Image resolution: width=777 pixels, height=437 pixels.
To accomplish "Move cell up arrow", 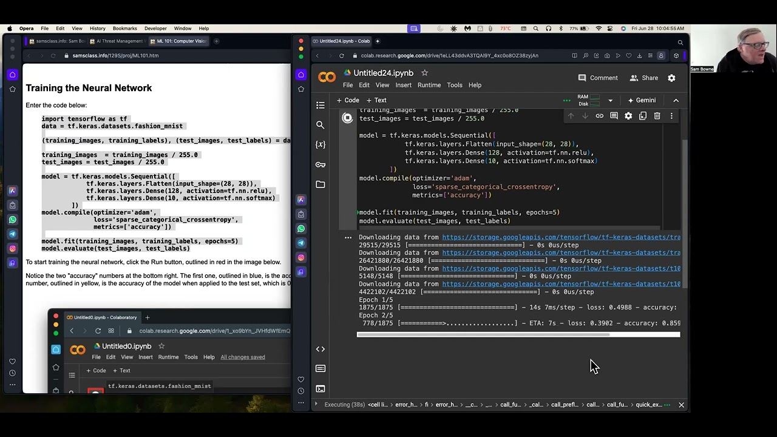I will click(x=571, y=116).
